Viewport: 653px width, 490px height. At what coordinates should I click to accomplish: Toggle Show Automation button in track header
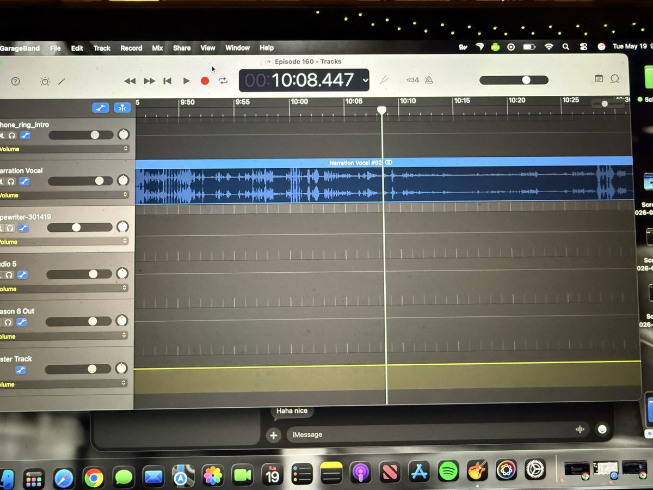coord(100,108)
